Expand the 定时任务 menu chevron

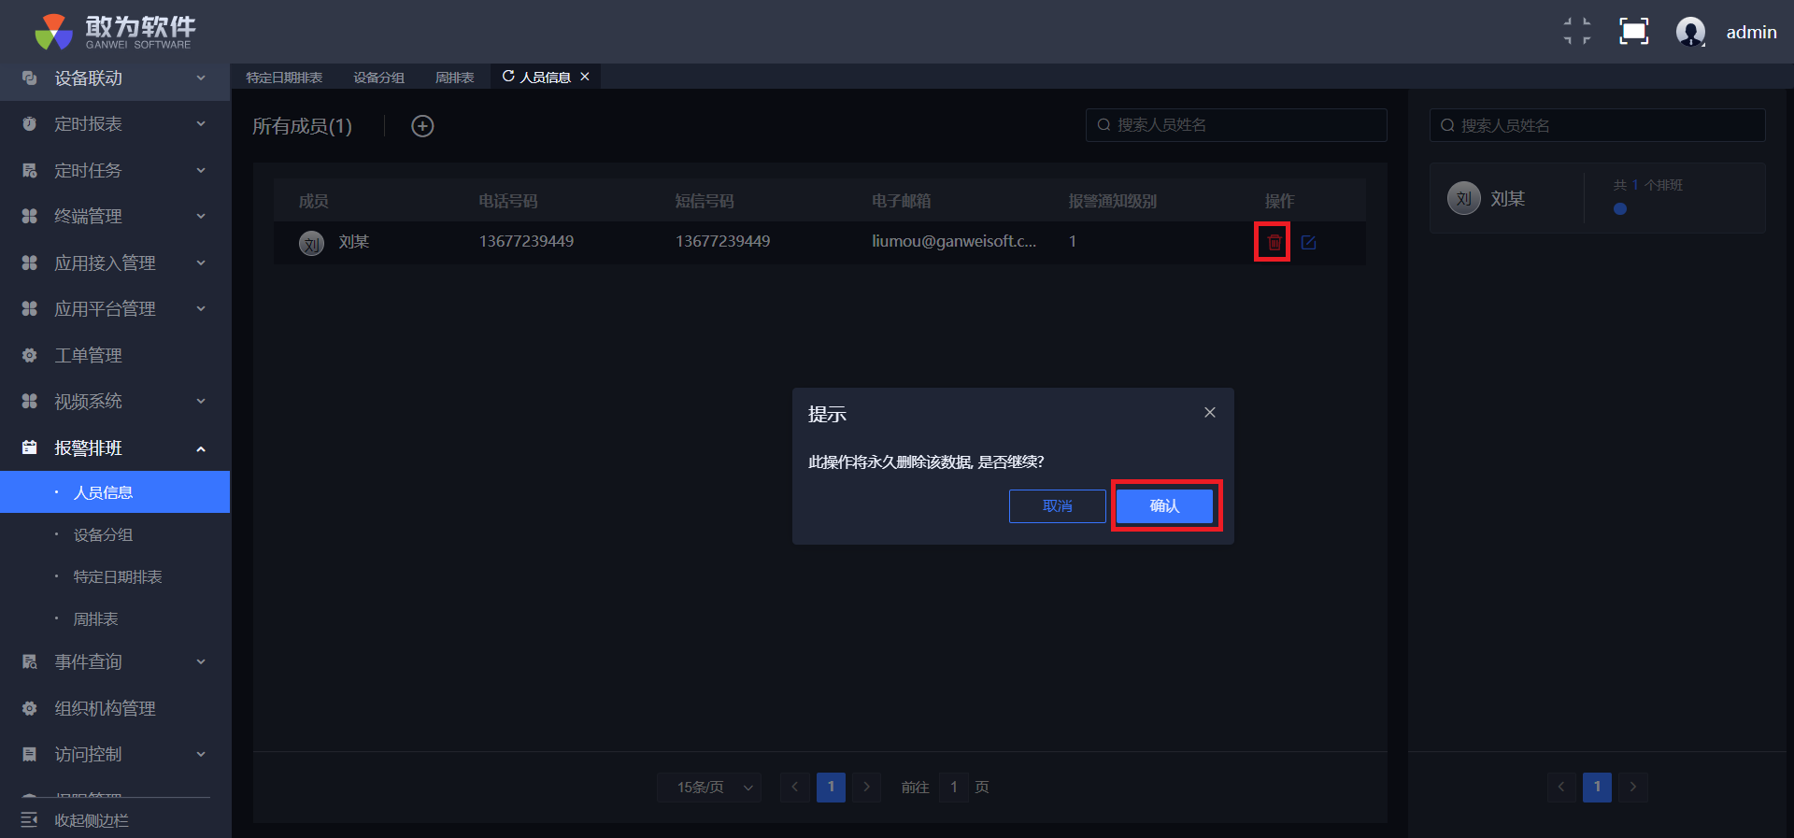pyautogui.click(x=201, y=171)
